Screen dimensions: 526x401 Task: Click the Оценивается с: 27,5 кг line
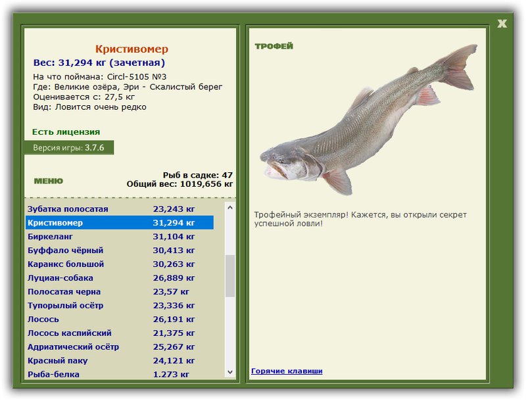tap(84, 97)
